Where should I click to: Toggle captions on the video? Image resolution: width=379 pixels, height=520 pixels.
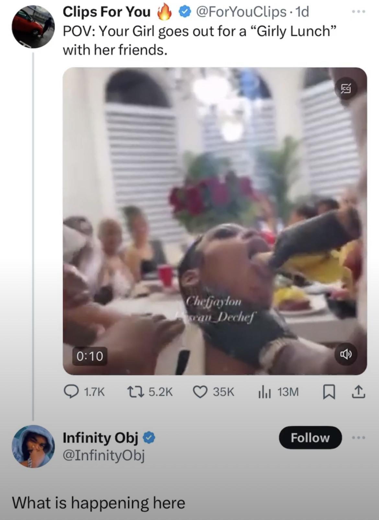point(346,88)
